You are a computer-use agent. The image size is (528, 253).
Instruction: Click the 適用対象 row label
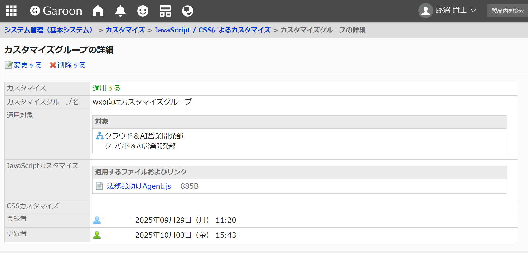coord(20,115)
